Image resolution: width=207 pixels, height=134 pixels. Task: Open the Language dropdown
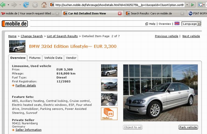coord(191,24)
